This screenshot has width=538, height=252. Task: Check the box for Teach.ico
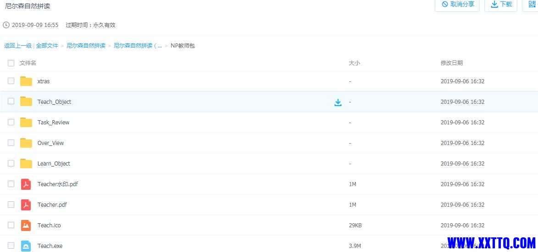coord(11,225)
